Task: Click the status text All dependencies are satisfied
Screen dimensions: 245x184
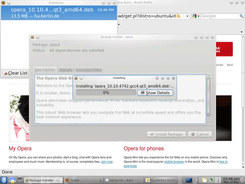Action: click(77, 50)
